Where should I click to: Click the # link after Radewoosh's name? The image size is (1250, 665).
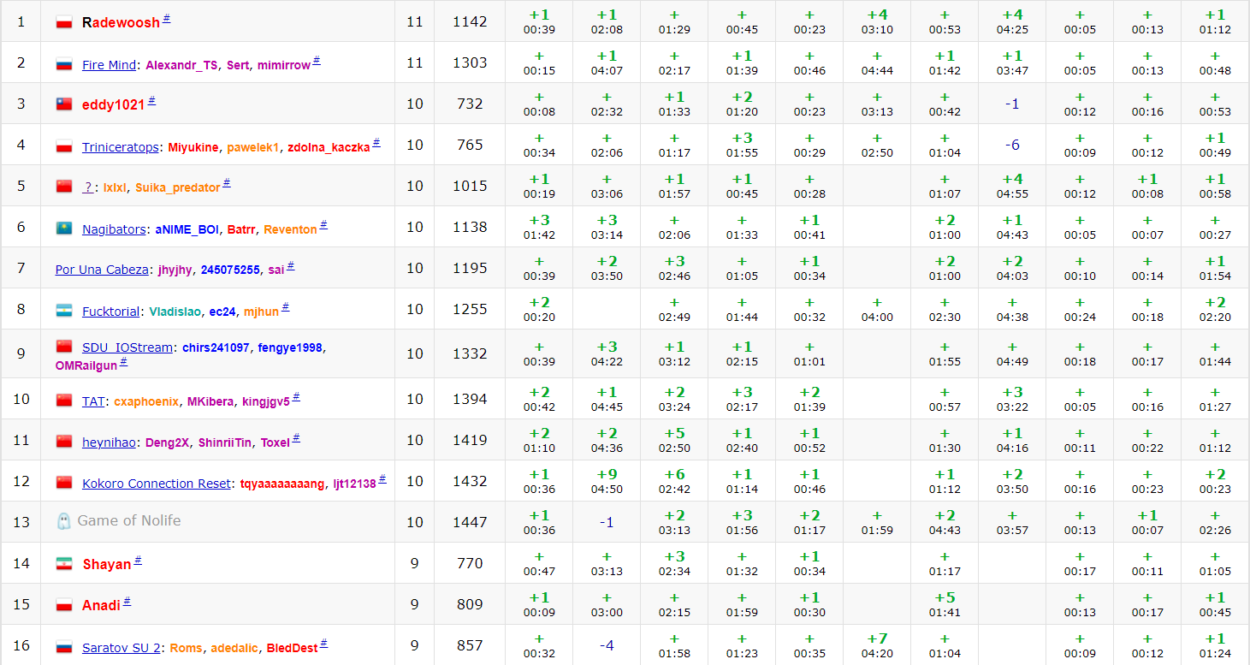(x=167, y=18)
